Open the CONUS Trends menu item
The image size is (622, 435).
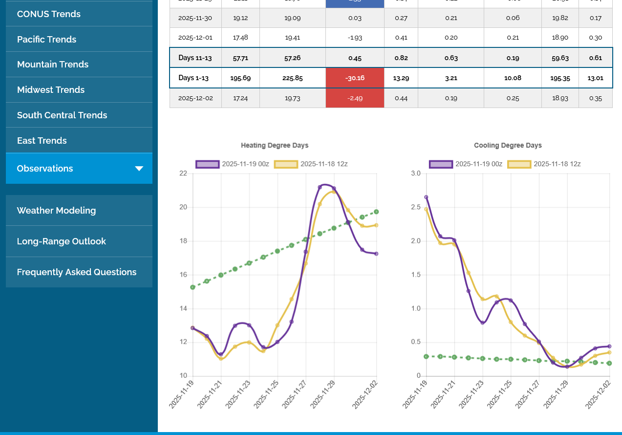tap(49, 14)
